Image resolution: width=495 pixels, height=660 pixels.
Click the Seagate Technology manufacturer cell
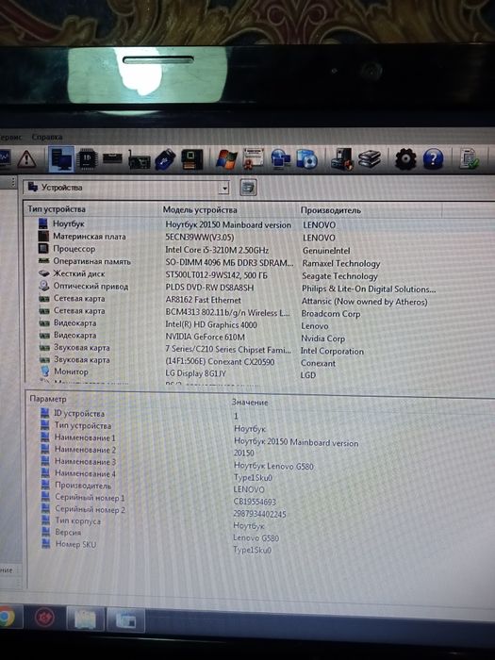[339, 276]
